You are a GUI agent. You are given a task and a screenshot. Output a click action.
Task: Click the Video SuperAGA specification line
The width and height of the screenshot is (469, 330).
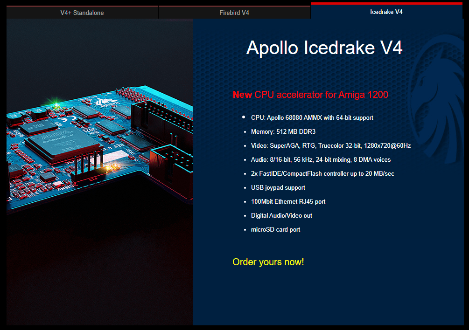[330, 146]
